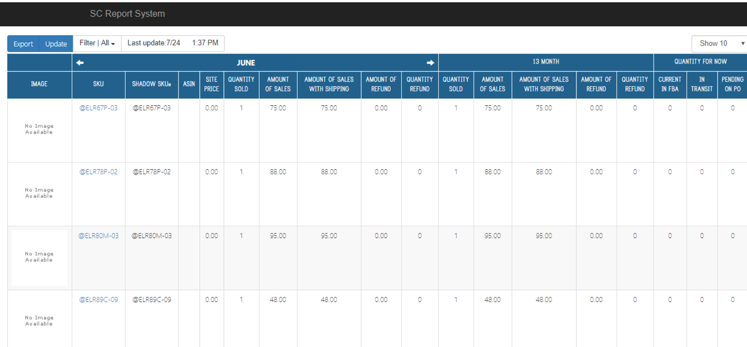Click the Export button
This screenshot has width=747, height=347.
pyautogui.click(x=23, y=44)
